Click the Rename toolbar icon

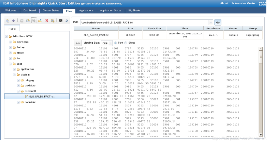coord(28,21)
